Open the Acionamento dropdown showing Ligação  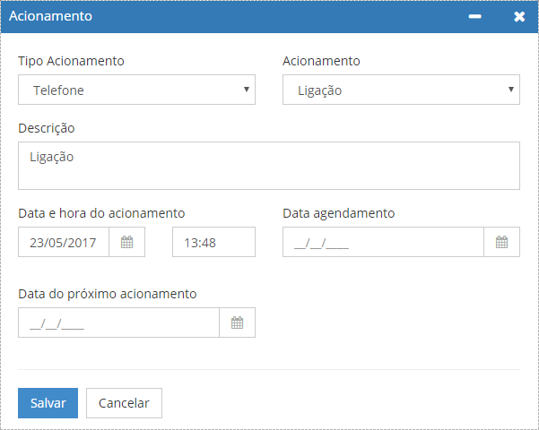click(401, 90)
